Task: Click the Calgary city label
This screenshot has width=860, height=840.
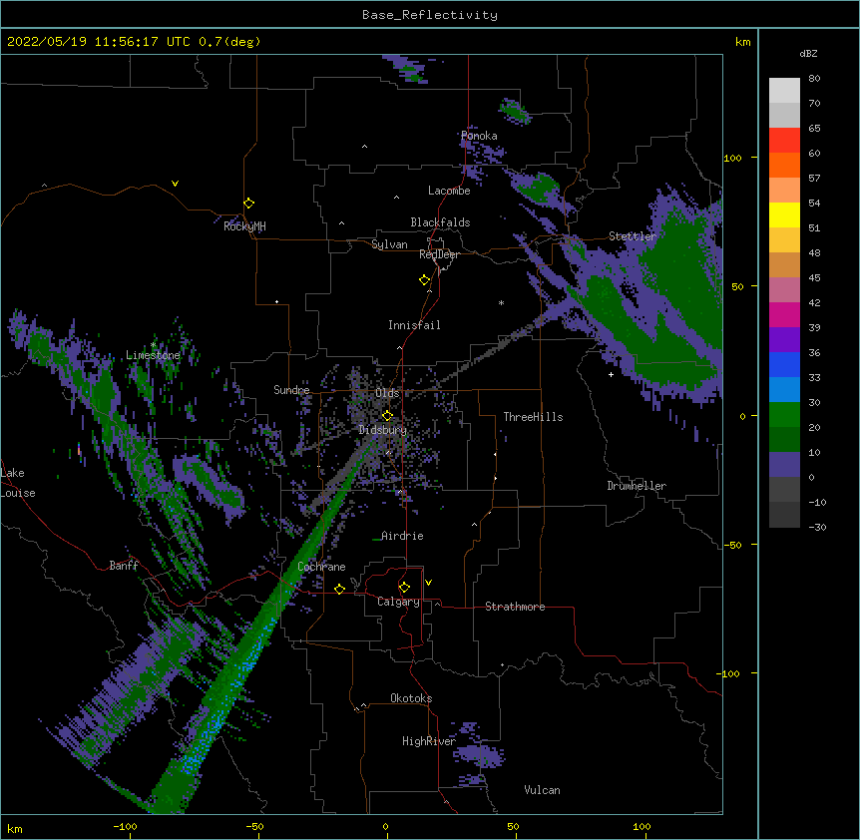Action: (398, 602)
